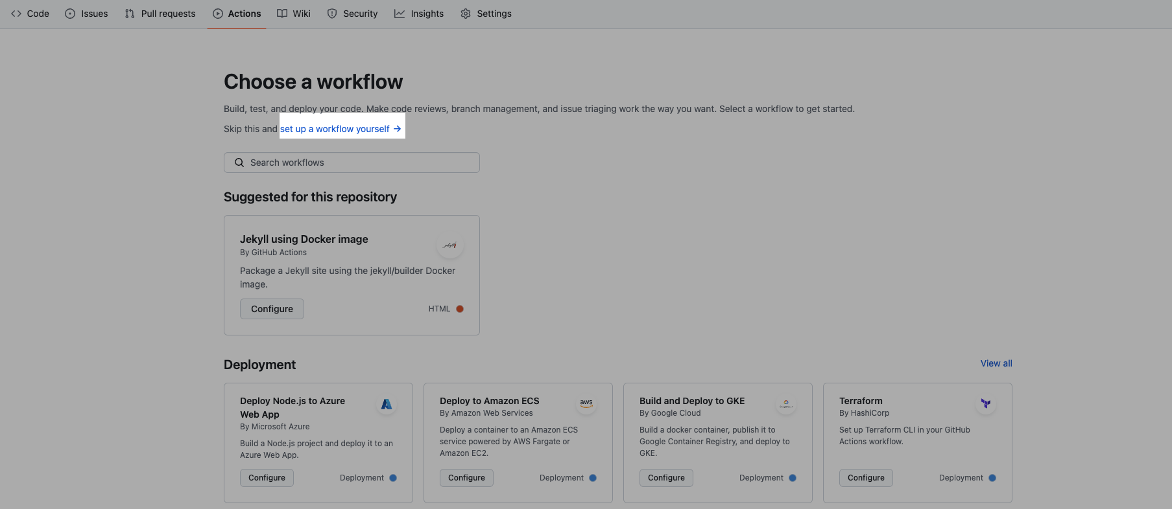Go to the Pull requests tab

coord(160,14)
